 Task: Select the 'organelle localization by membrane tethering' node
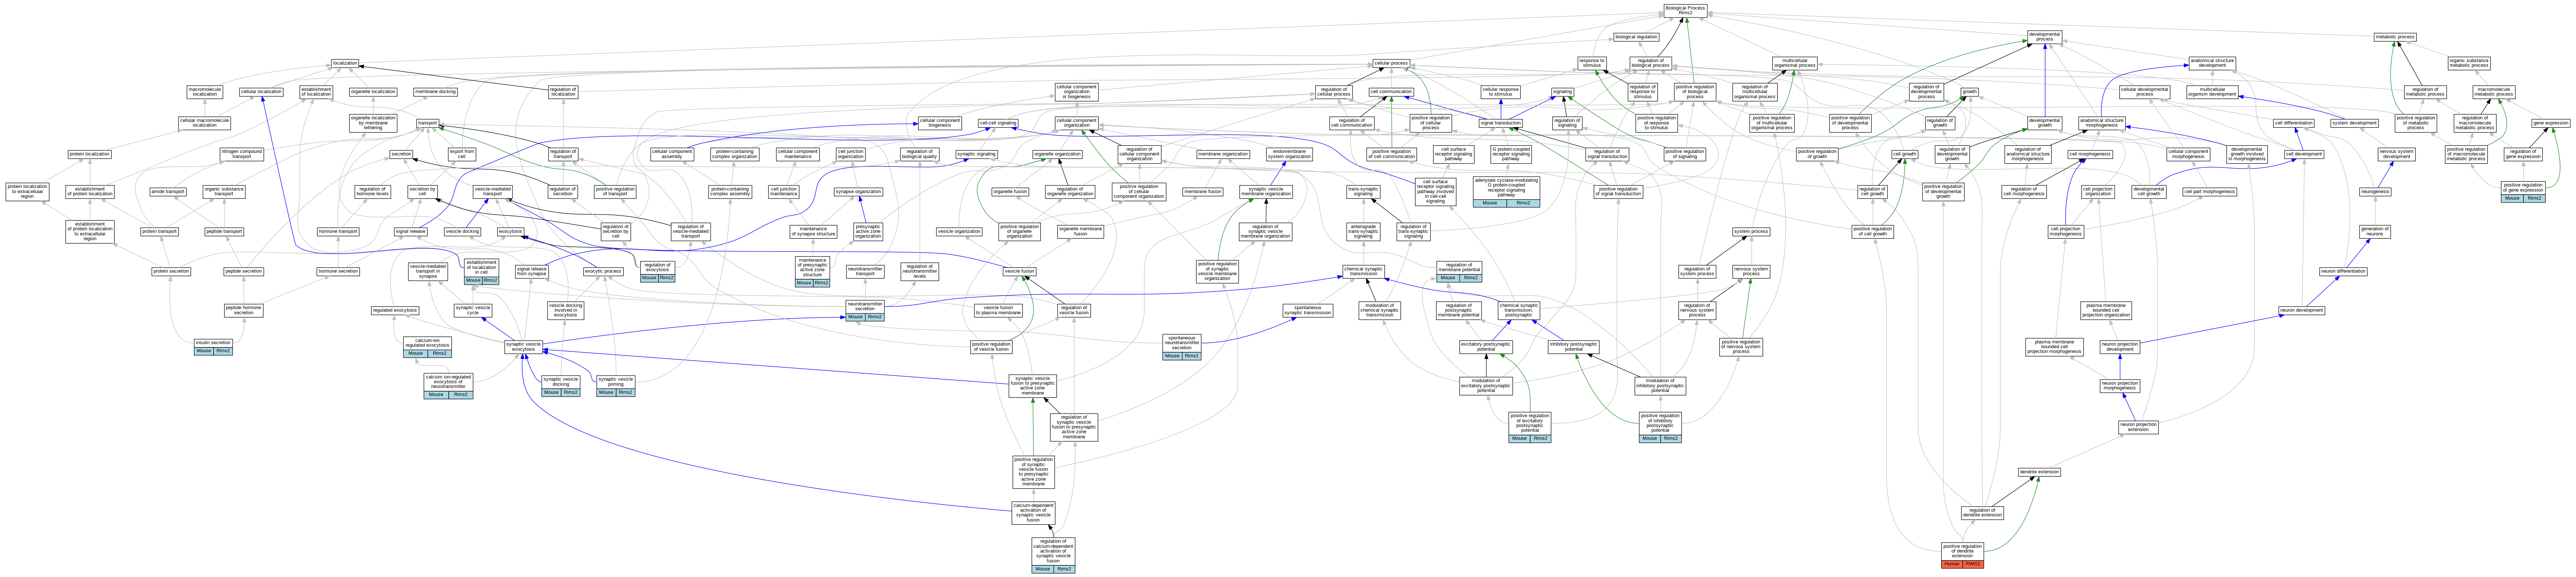373,123
